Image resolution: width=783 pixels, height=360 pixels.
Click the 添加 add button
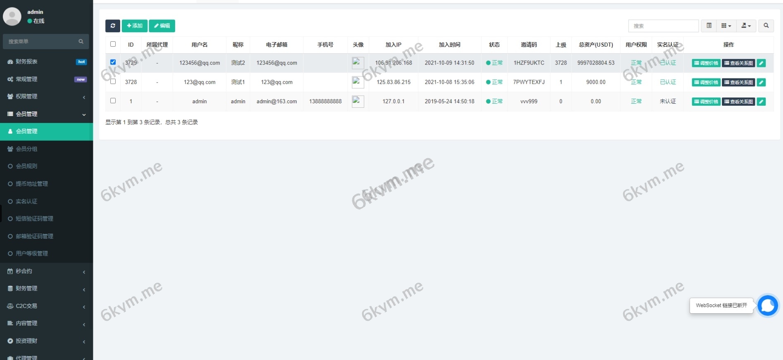[x=135, y=26]
